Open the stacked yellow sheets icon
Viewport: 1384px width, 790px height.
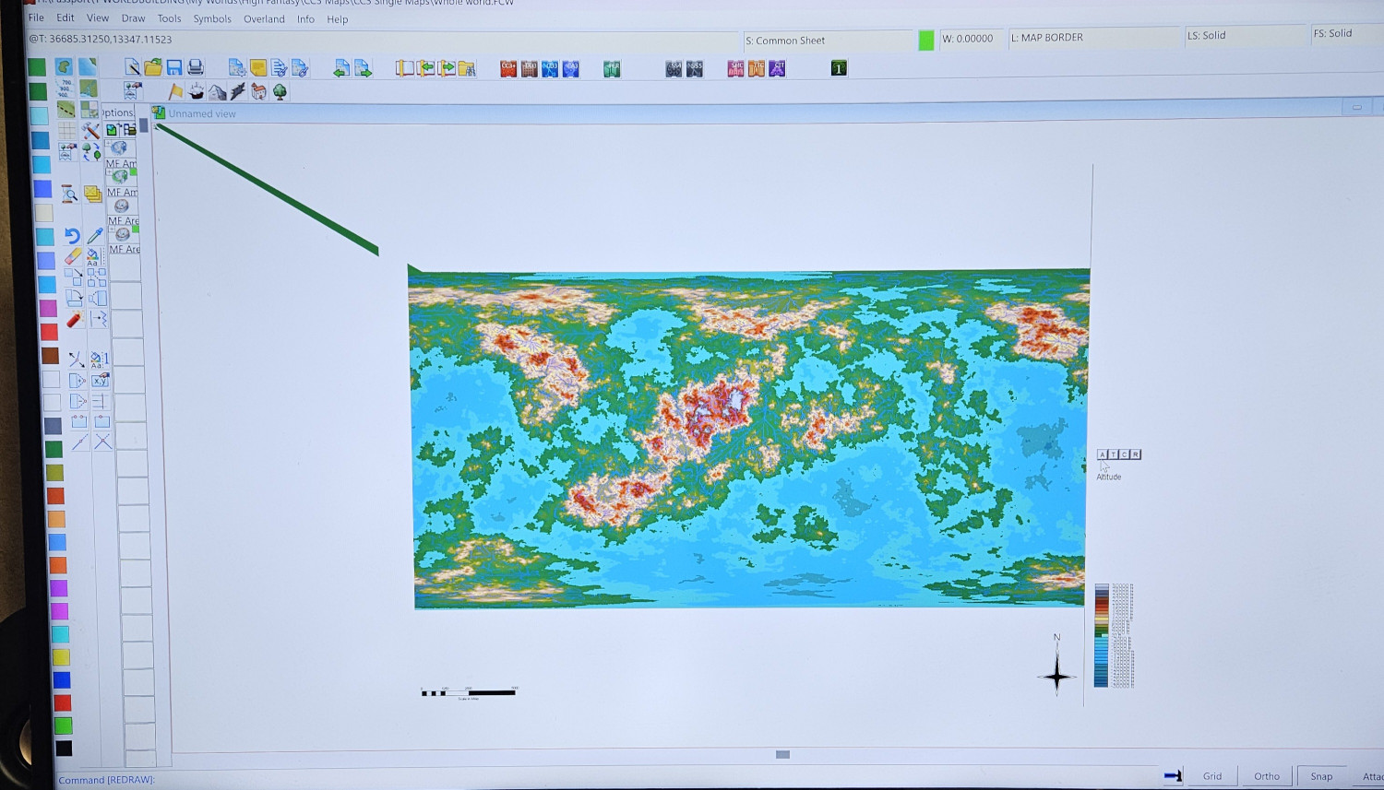click(92, 194)
